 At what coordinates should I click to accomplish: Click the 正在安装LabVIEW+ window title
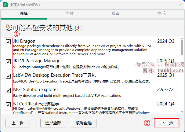25,5
